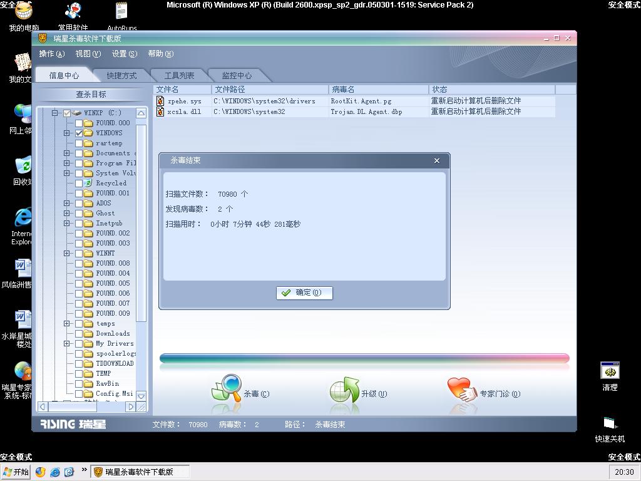This screenshot has height=481, width=641.
Task: Click the globe upgrade icon labeled 升级
Action: coord(344,390)
